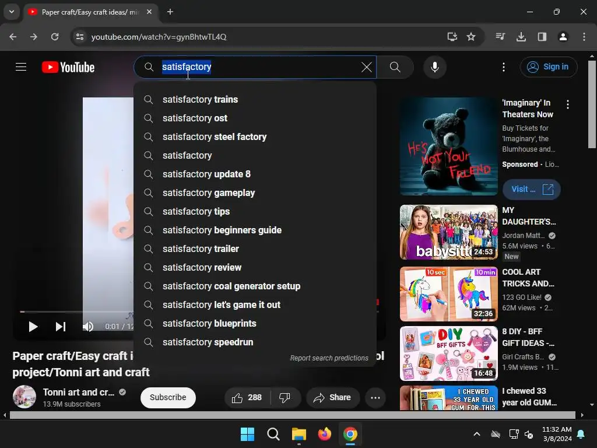597x448 pixels.
Task: Click the address bar URL
Action: tap(159, 37)
